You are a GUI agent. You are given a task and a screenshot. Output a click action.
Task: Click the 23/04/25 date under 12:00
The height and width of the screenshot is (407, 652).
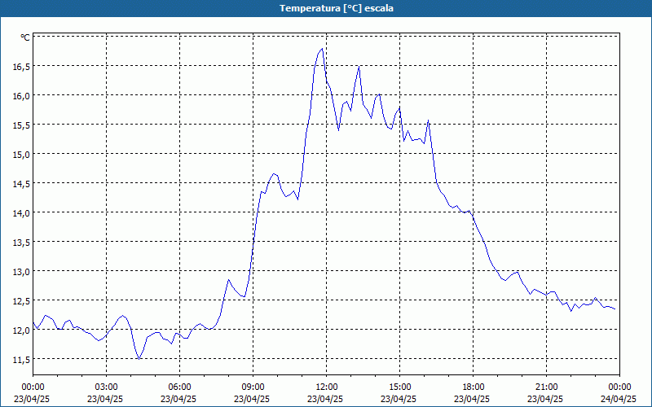coord(325,399)
